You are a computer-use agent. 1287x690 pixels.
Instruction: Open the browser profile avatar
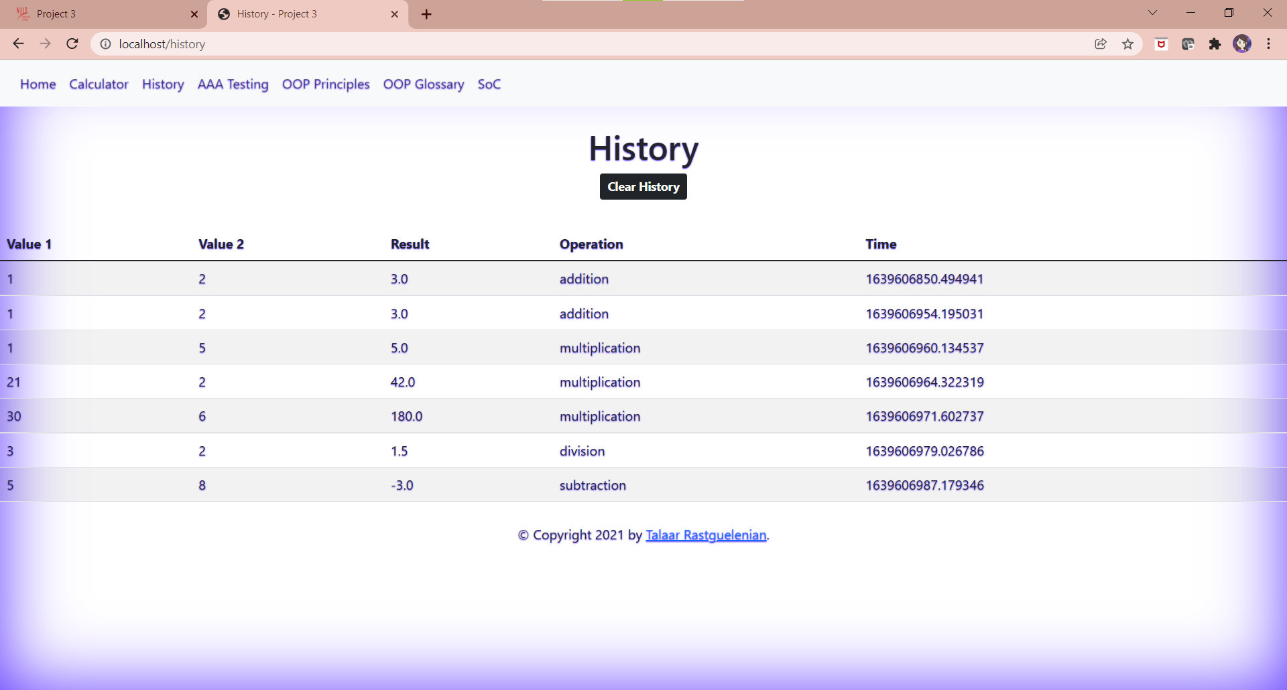[1243, 44]
